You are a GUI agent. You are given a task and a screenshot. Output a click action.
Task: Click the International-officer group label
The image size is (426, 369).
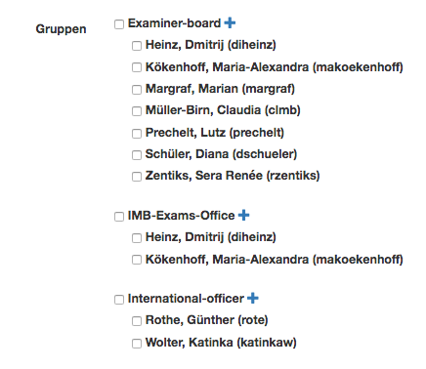pos(186,299)
